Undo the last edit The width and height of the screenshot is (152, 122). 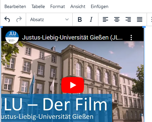click(x=7, y=19)
